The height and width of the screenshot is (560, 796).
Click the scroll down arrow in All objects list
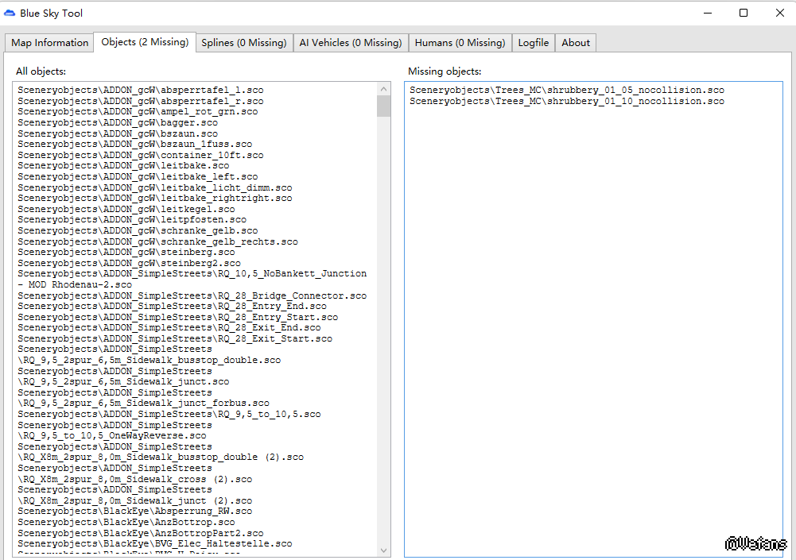[x=384, y=550]
